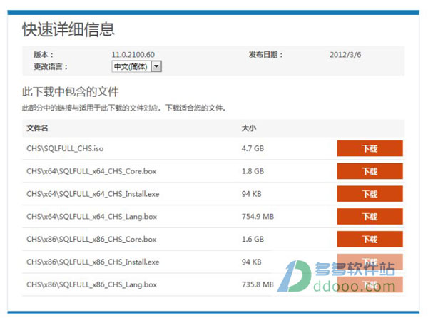Screen dimensions: 428x323
Task: Download x86 CHS_Install.exe file
Action: click(x=370, y=262)
